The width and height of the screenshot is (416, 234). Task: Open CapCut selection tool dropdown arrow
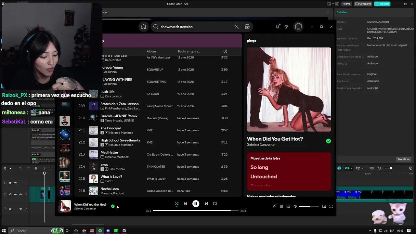10,168
